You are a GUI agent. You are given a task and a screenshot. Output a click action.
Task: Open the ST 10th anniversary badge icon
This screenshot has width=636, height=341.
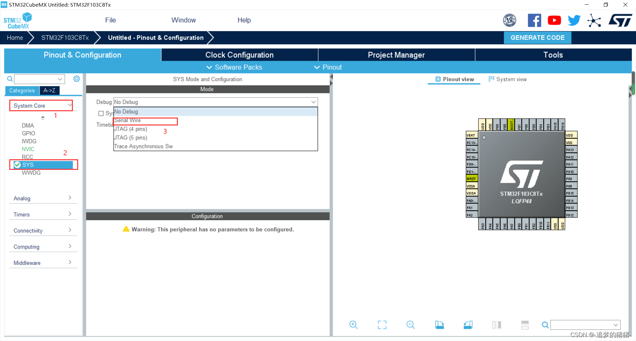(x=509, y=20)
